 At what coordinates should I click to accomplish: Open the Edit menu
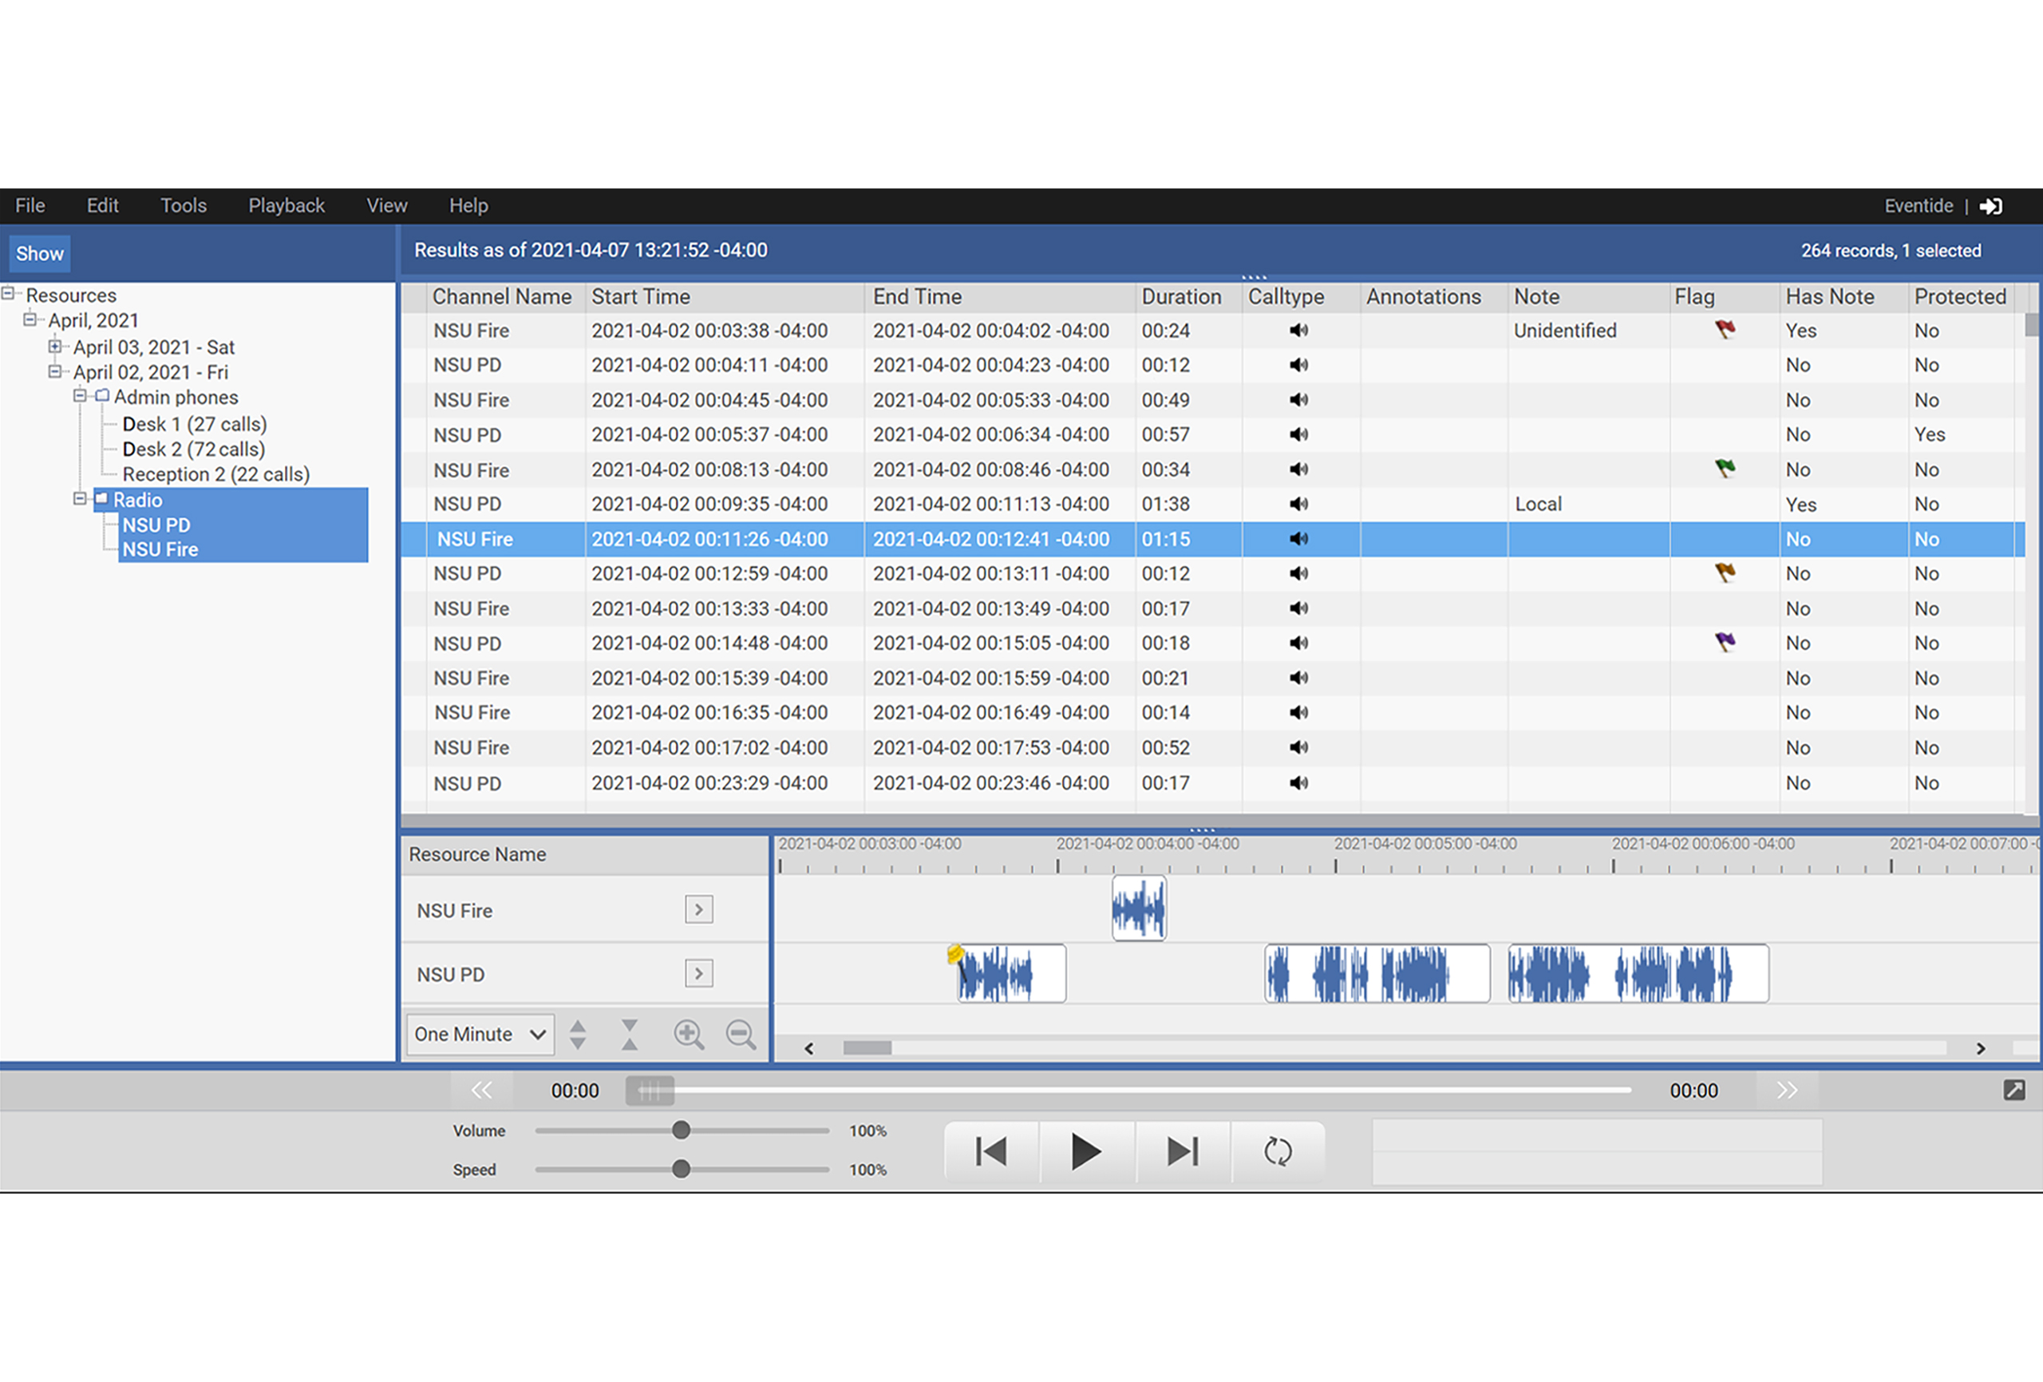[102, 206]
